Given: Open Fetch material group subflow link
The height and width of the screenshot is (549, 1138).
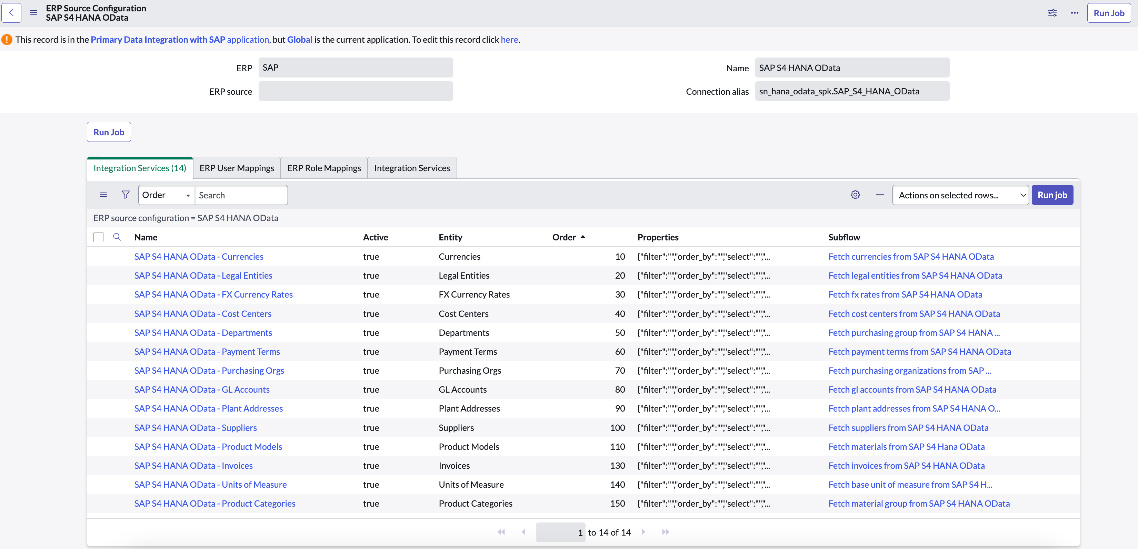Looking at the screenshot, I should point(919,504).
